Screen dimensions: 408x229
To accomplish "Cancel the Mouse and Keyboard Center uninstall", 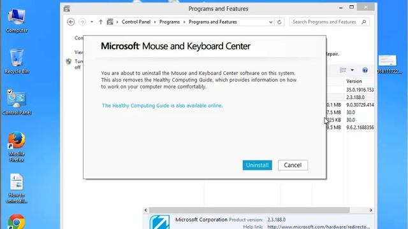I will pos(293,165).
